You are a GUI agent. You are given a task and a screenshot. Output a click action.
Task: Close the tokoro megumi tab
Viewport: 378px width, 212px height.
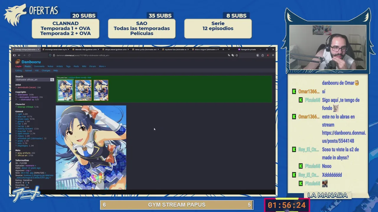click(x=218, y=49)
